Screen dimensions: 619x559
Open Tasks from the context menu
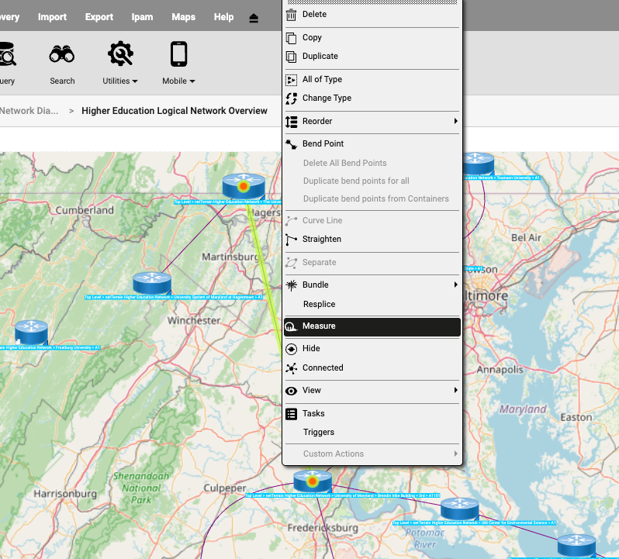(313, 414)
